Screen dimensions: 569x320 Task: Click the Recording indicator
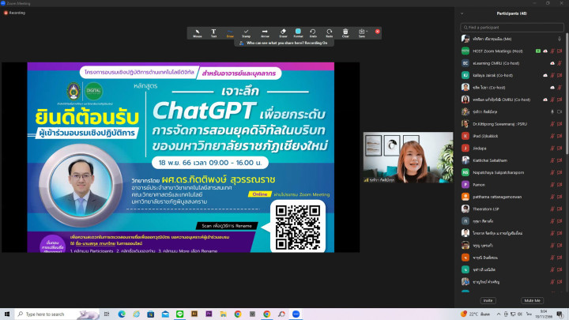(15, 13)
